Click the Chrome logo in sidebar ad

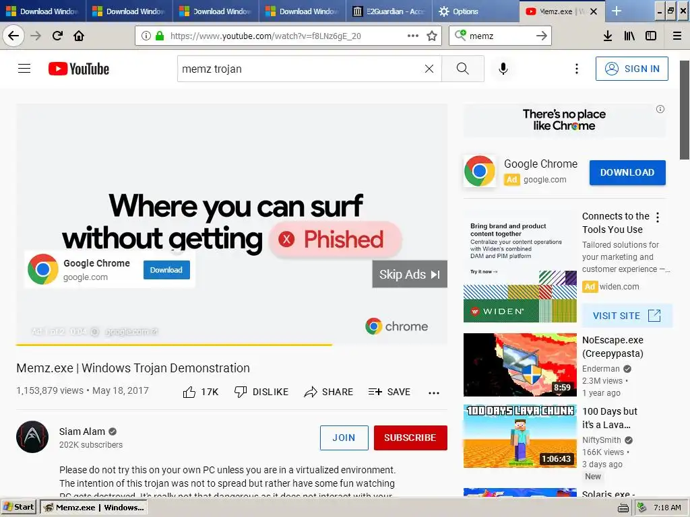(479, 170)
